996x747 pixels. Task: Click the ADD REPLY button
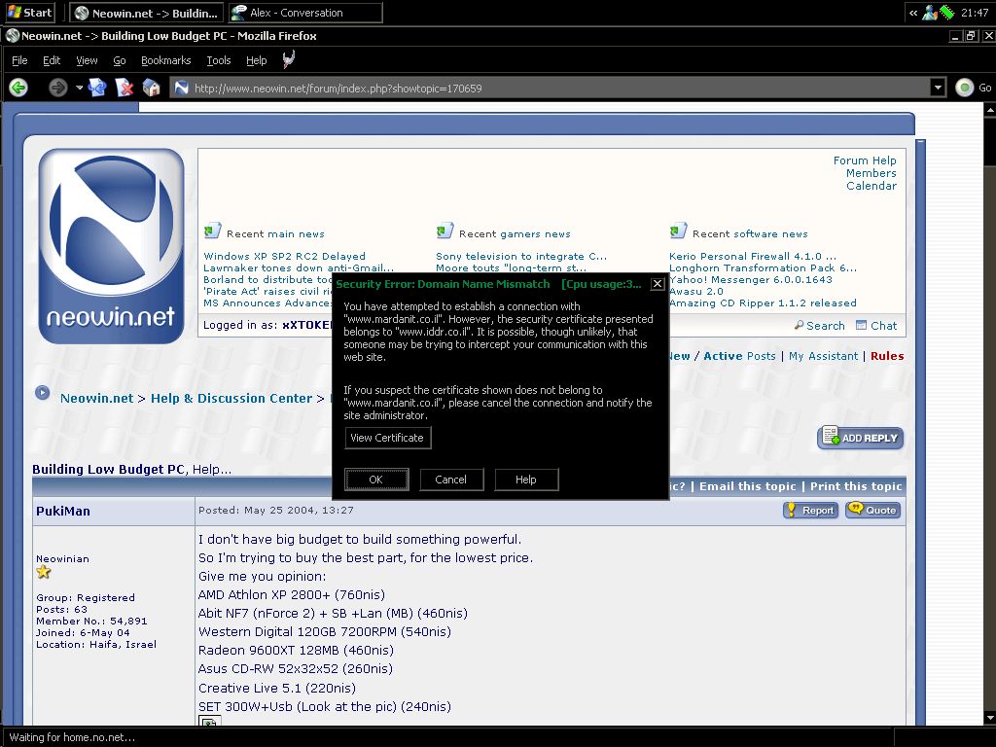click(861, 438)
